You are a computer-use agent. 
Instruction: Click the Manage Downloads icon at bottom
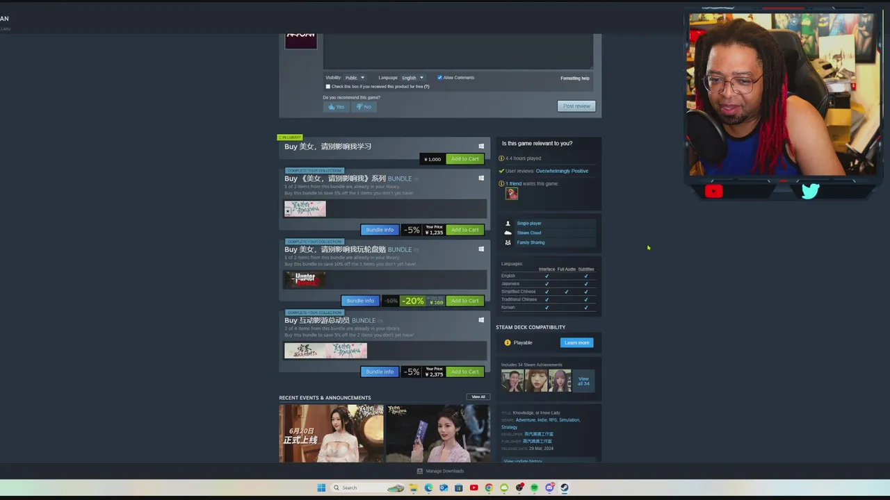[x=419, y=471]
